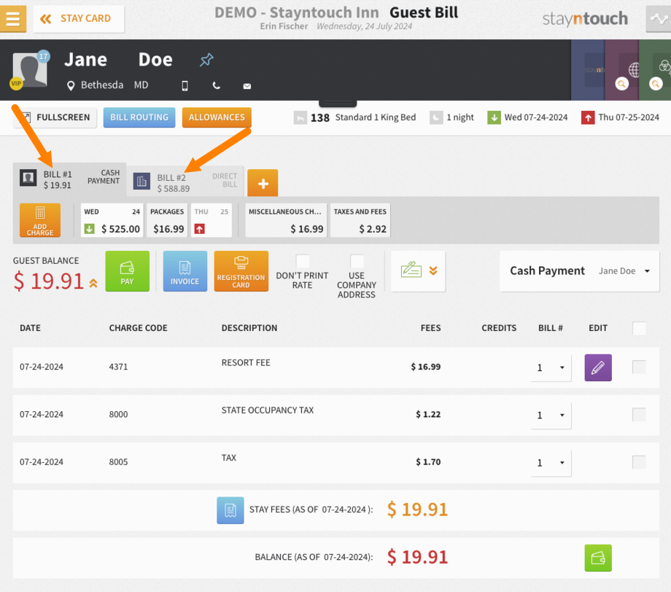Select the Taxes and Fees tile
This screenshot has height=592, width=671.
click(360, 220)
